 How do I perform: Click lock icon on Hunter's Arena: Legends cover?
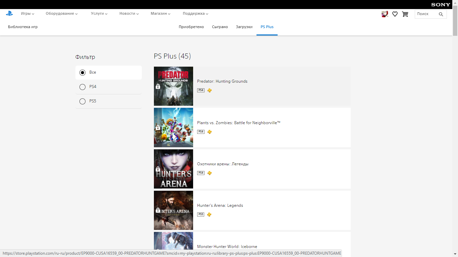click(x=158, y=210)
